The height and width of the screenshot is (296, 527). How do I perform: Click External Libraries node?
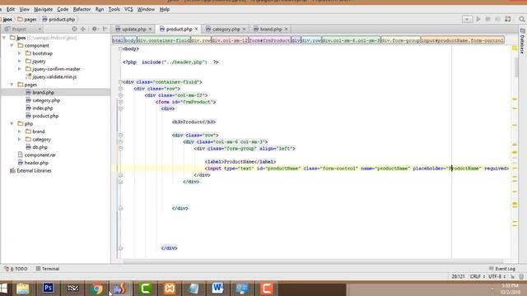click(x=34, y=170)
